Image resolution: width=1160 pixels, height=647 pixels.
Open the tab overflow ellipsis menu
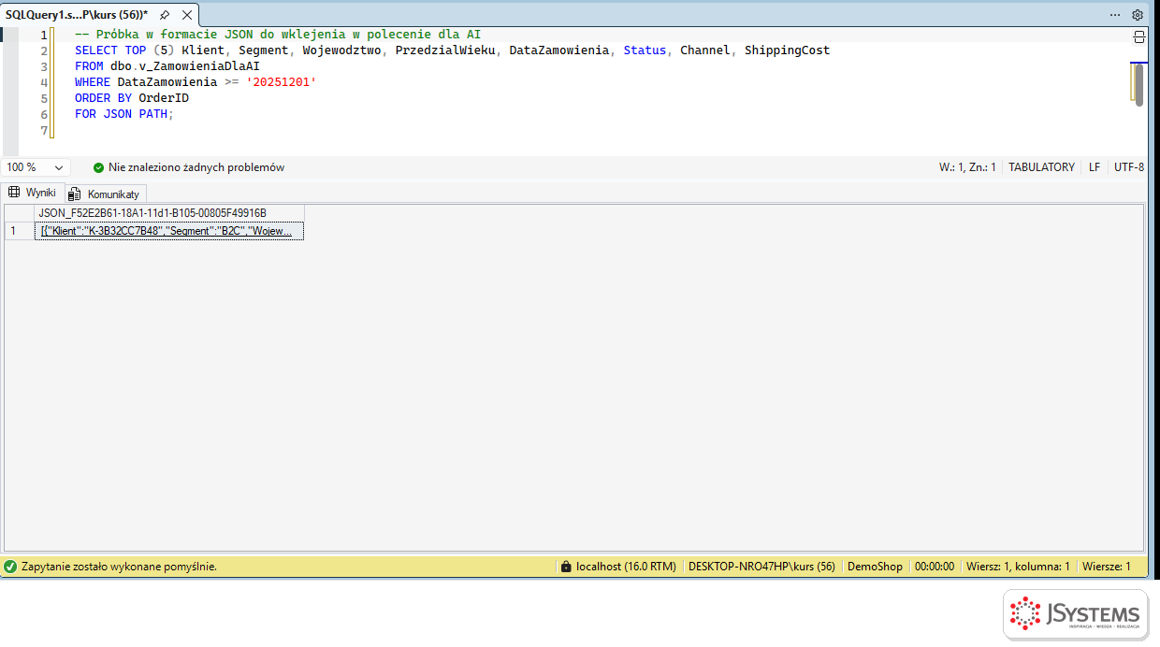[x=1115, y=15]
